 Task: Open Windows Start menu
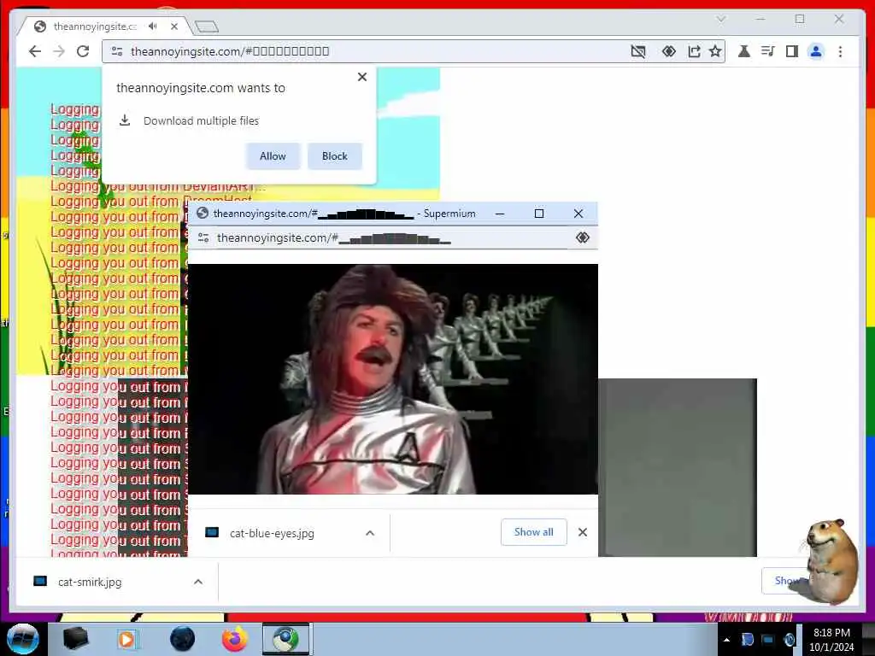23,639
